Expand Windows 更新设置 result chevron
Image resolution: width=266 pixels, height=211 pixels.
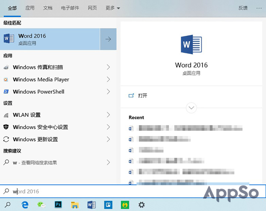coord(108,139)
